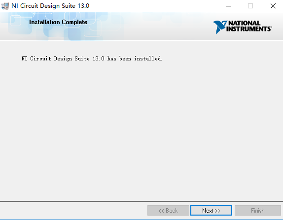Click the word 'Complete' in the header

(x=74, y=22)
